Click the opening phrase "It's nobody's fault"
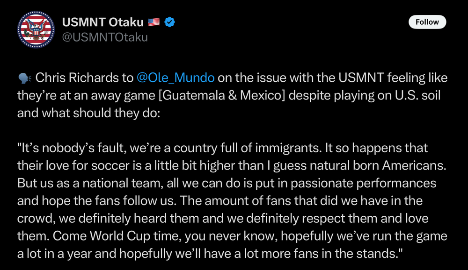 coord(66,149)
